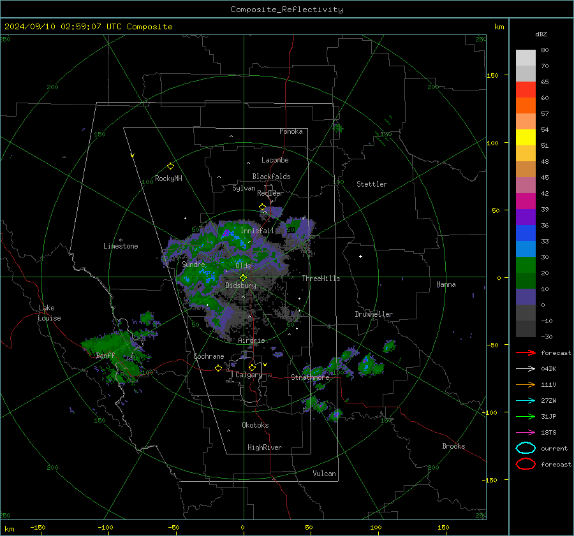The height and width of the screenshot is (536, 574).
Task: Click the RedDeer city label
Action: (x=270, y=193)
